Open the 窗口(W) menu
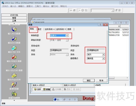Screen dimensions: 136x106 point(55,6)
